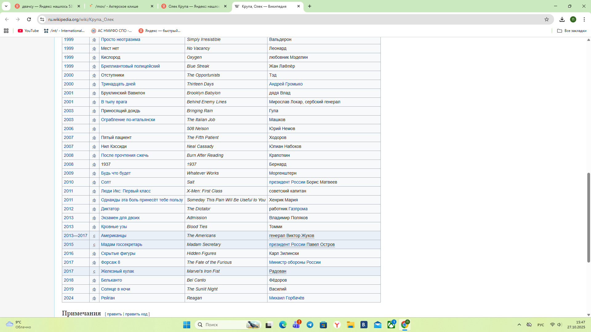The width and height of the screenshot is (591, 332).
Task: Expand the tab search dropdown arrow
Action: coord(6,6)
